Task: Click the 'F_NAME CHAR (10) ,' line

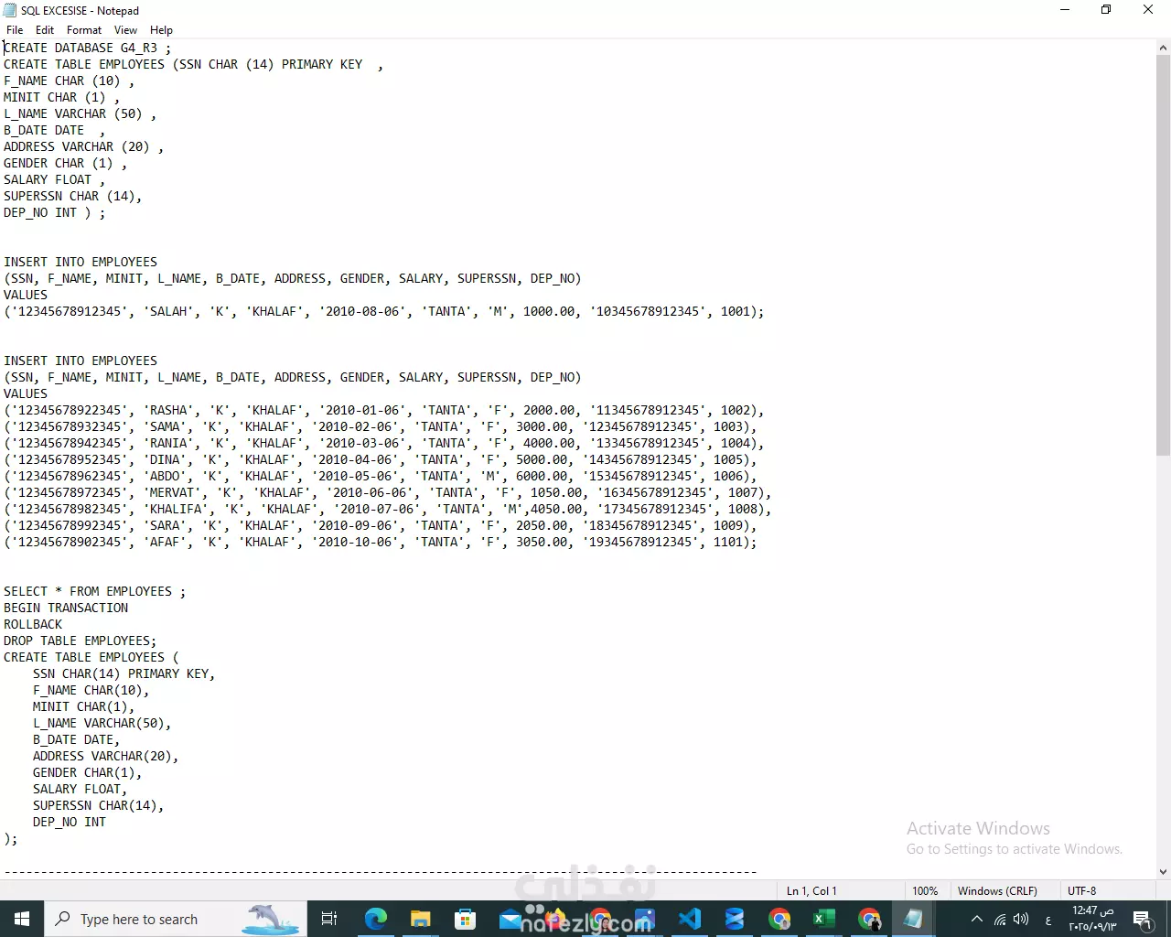Action: coord(69,81)
